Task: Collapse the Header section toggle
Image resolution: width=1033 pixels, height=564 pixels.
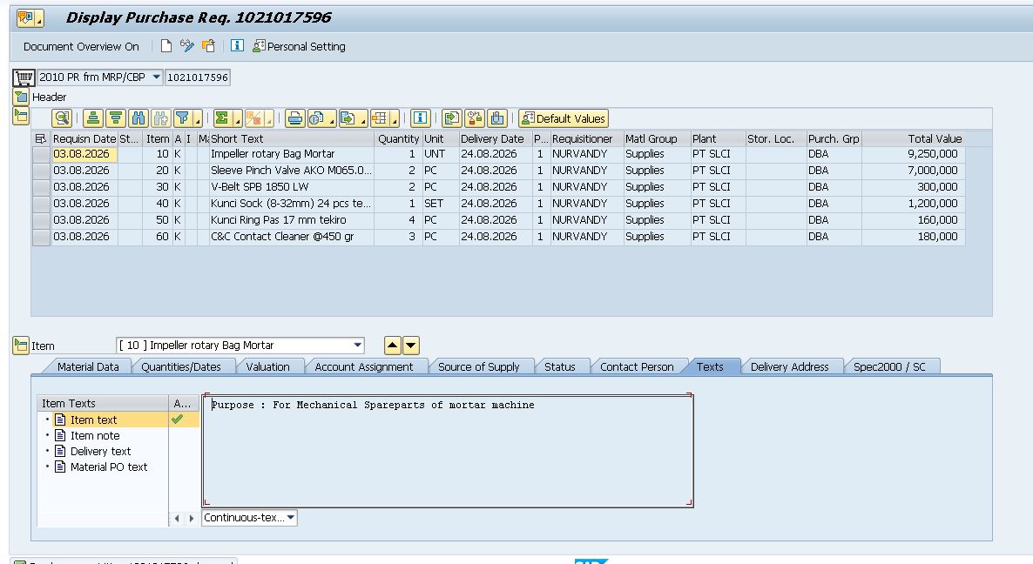Action: (x=21, y=97)
